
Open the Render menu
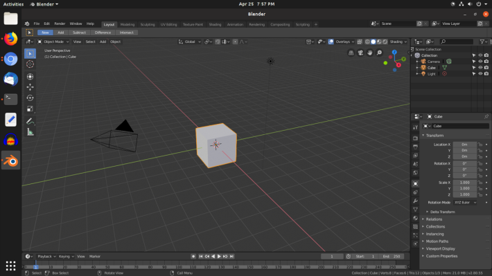click(60, 24)
